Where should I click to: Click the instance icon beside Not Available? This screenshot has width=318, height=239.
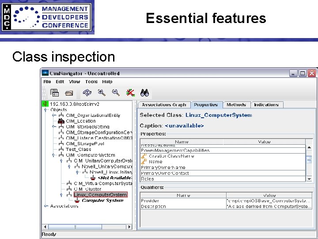(x=93, y=178)
